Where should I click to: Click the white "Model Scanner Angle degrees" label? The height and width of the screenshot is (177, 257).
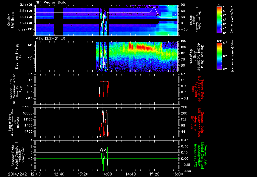coord(197,56)
